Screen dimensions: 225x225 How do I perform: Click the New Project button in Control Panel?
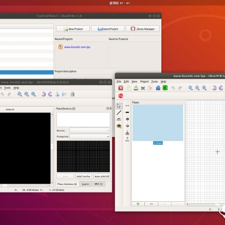[x=73, y=29]
